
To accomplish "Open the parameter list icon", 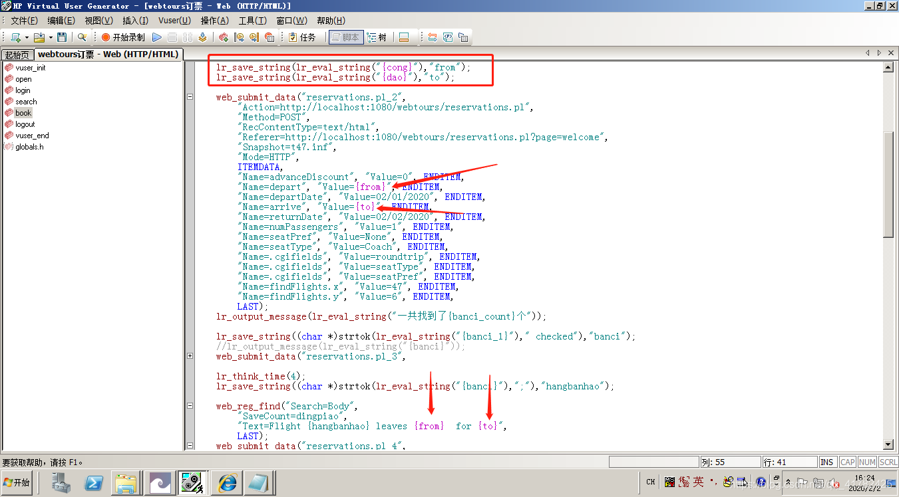I will tap(448, 37).
